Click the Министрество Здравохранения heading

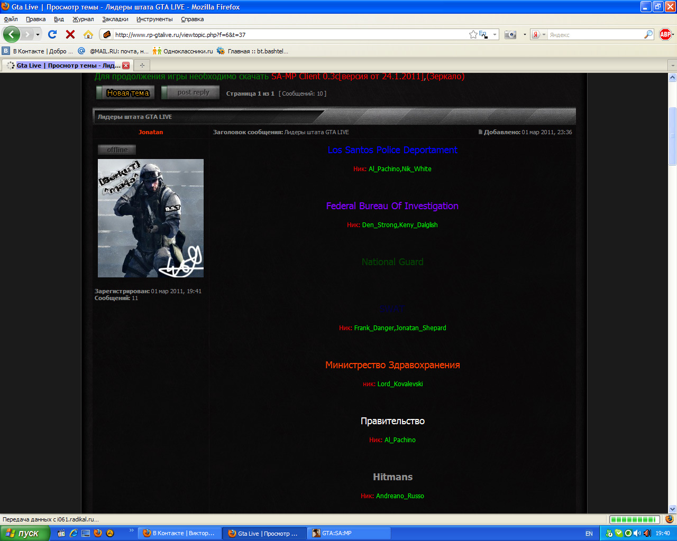coord(392,365)
